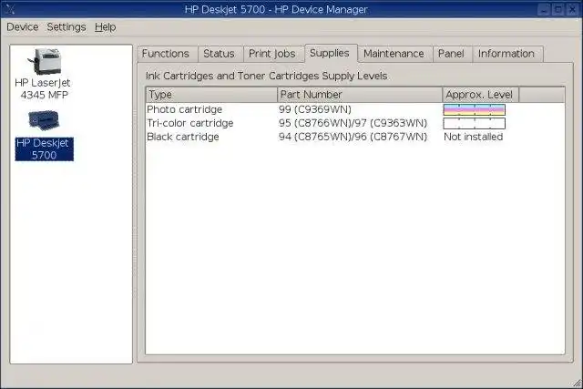Click the window menu icon in title bar
The image size is (583, 389).
(10, 9)
